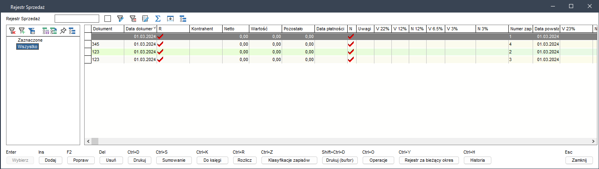Open the notes edit notepad icon
This screenshot has height=169, width=599.
click(145, 19)
